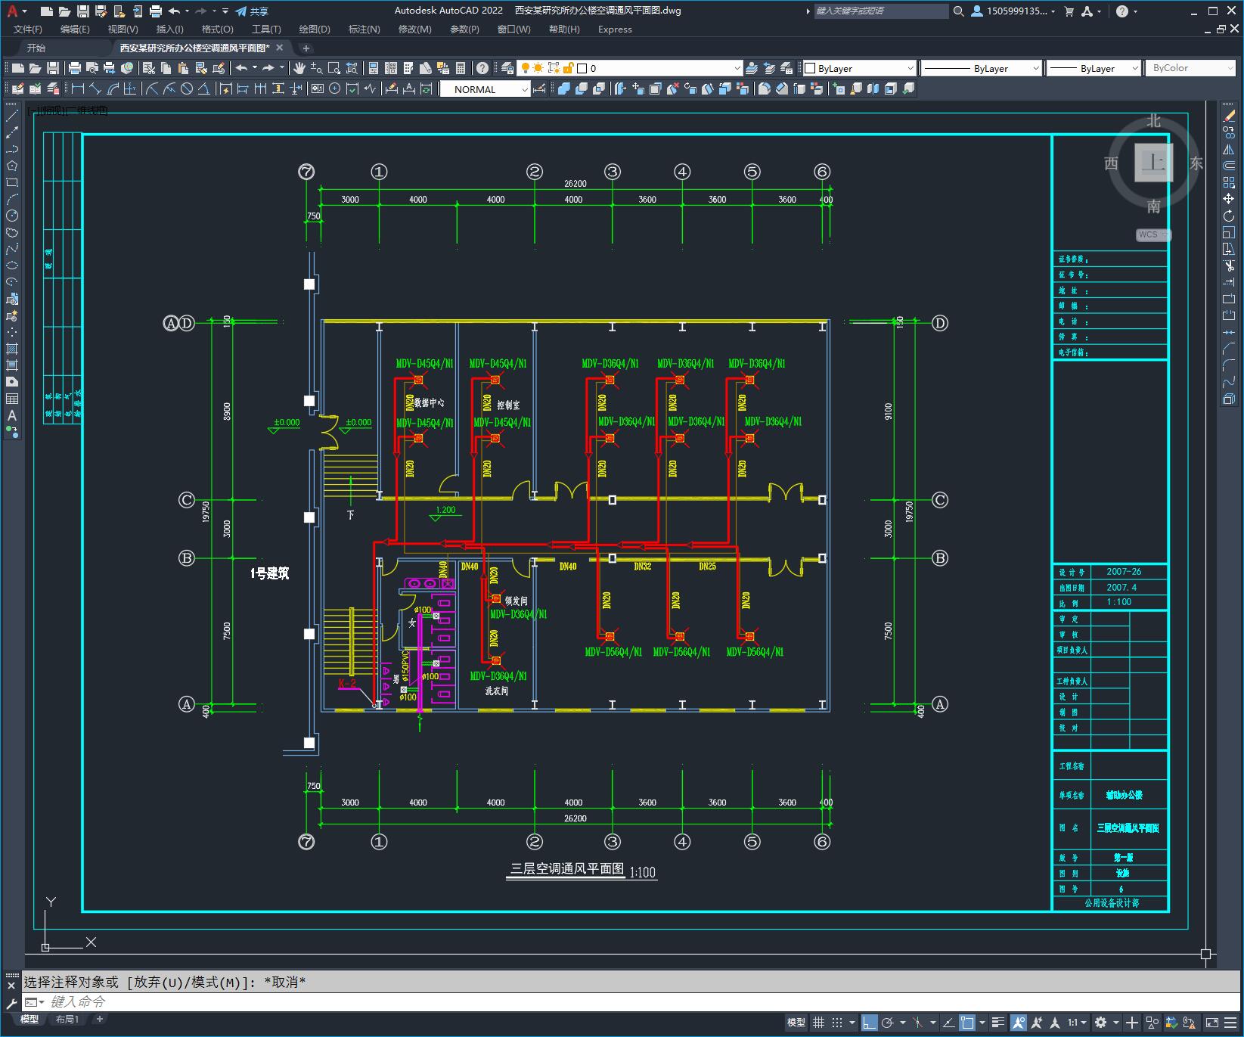Select the Linear dimension tool
This screenshot has height=1037, width=1244.
[78, 89]
